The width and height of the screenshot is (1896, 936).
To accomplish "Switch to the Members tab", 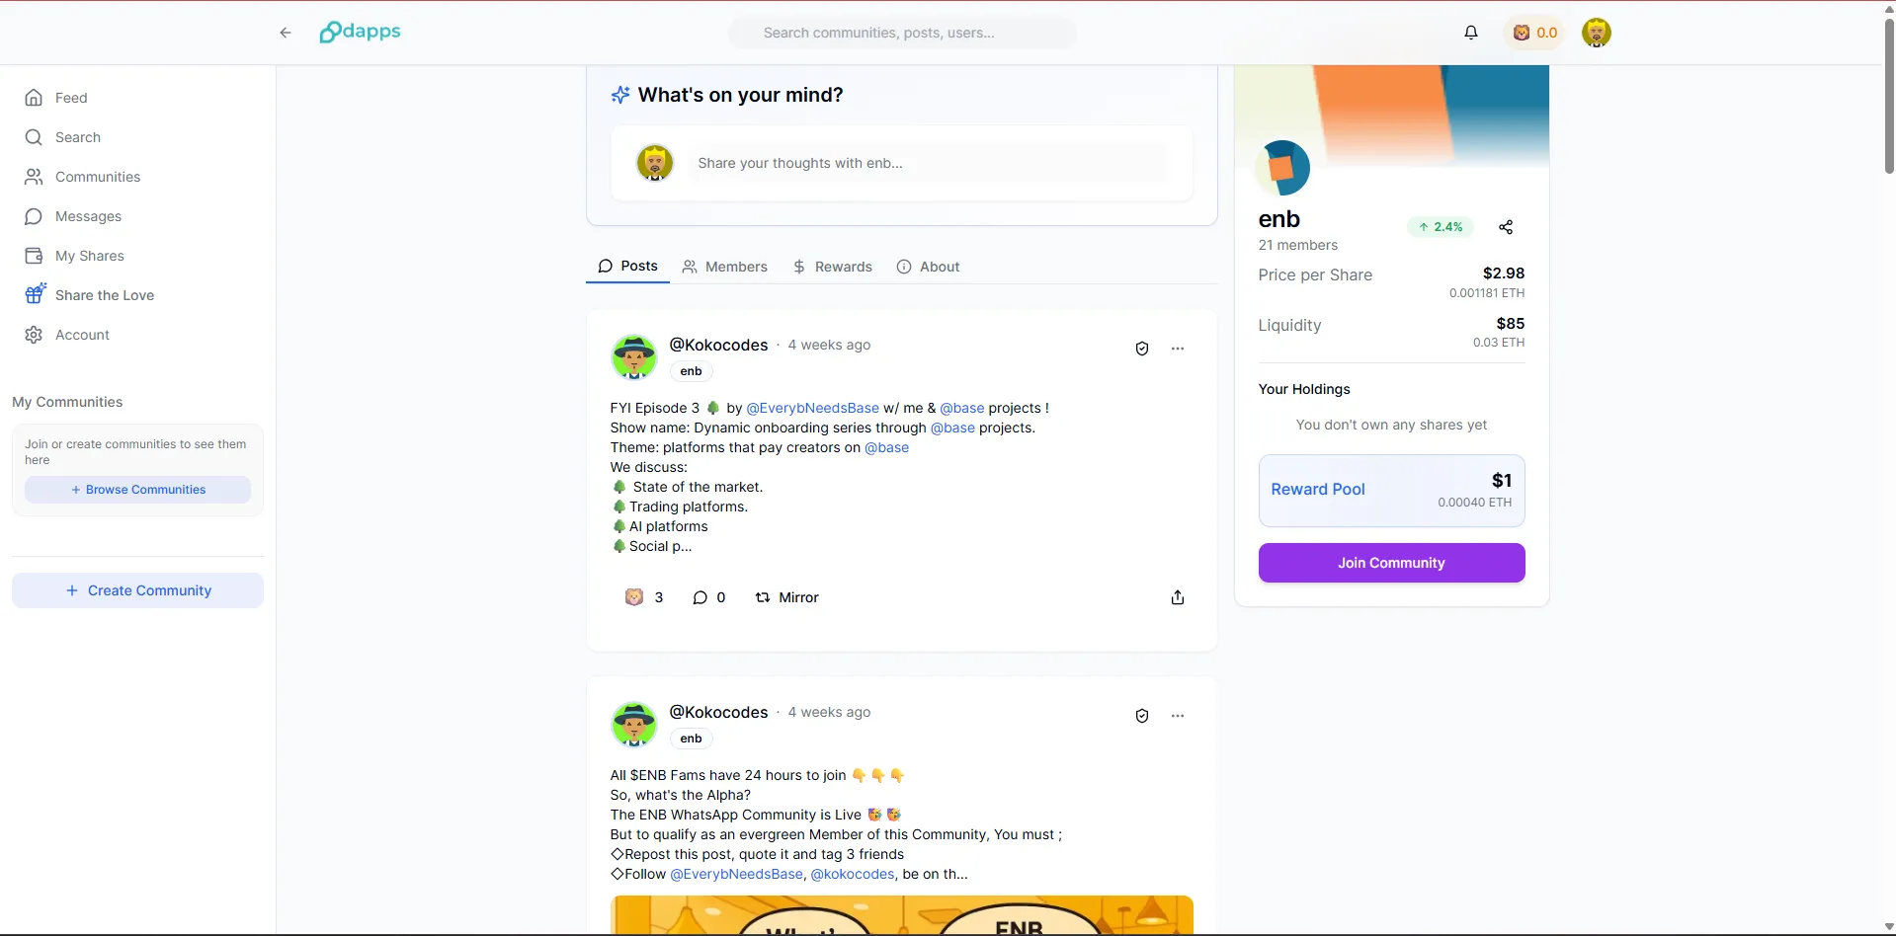I will click(x=724, y=267).
